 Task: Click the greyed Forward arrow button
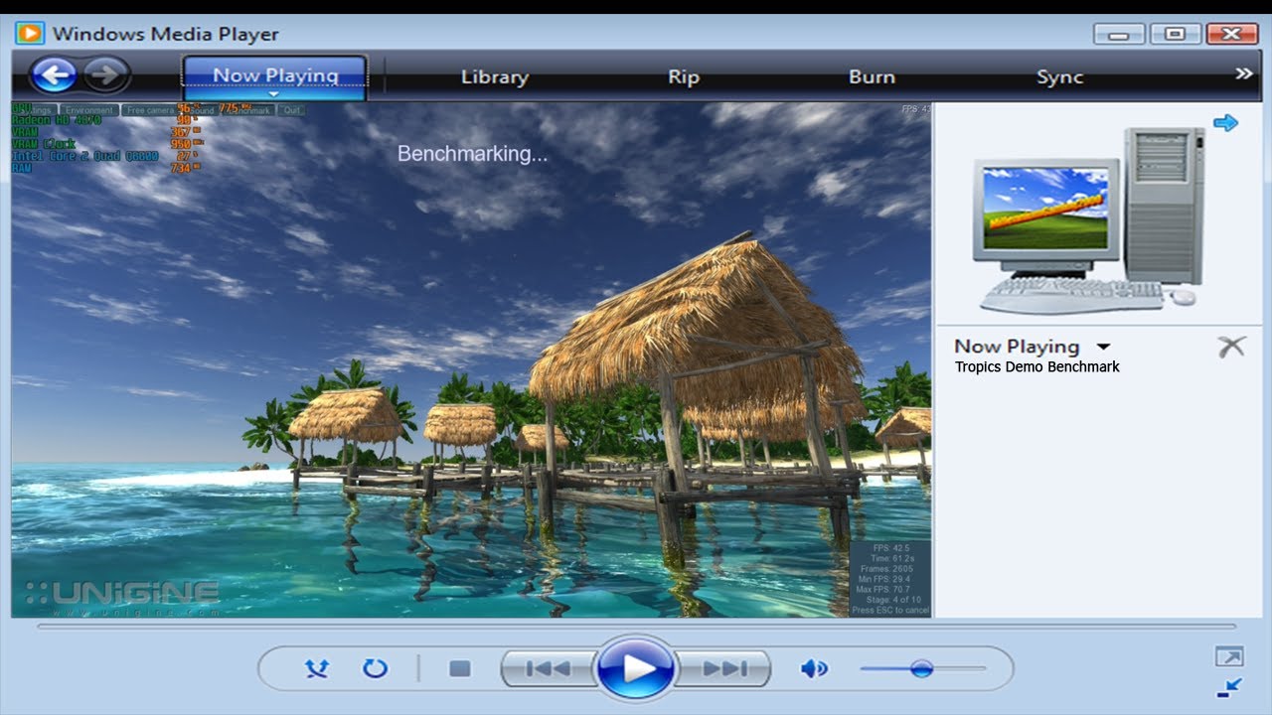[106, 74]
